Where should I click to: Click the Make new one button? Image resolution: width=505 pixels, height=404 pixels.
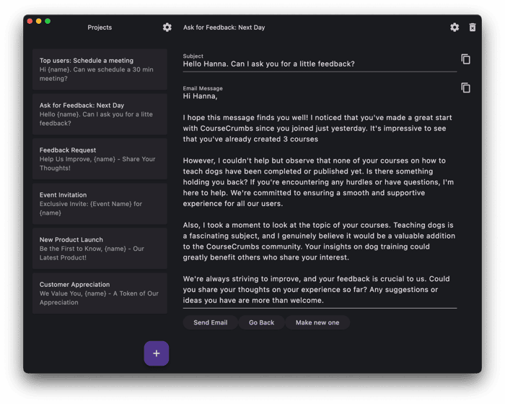[317, 322]
